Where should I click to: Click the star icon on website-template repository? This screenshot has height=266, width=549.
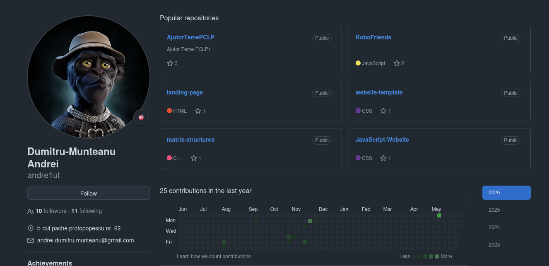click(383, 111)
